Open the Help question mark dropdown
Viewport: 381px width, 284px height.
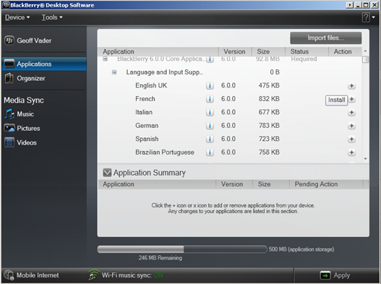(369, 17)
